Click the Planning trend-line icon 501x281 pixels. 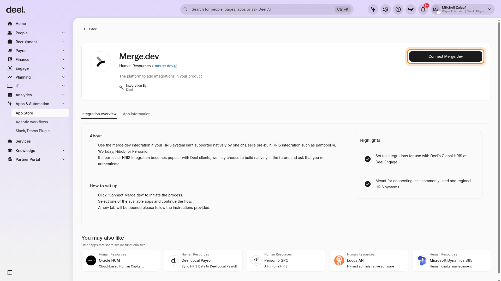pyautogui.click(x=10, y=77)
